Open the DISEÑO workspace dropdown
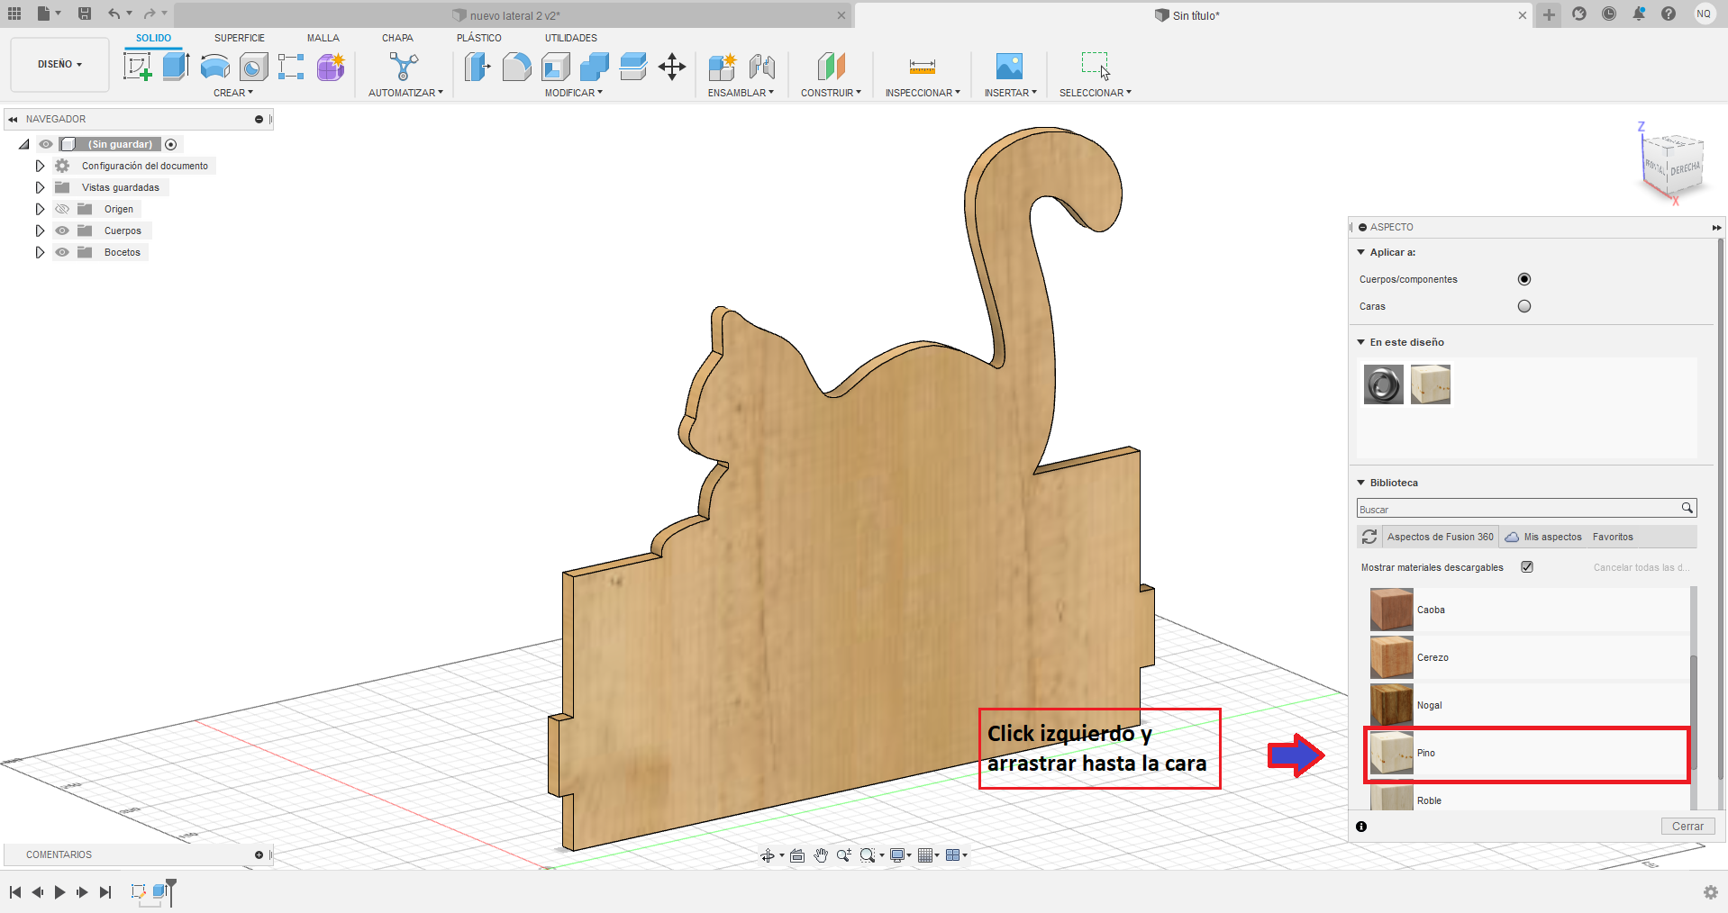1728x913 pixels. [x=59, y=65]
